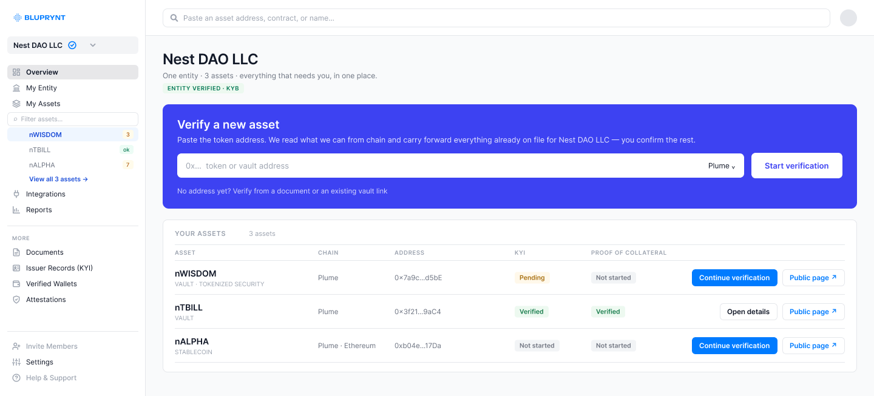Select nALPHA in sidebar asset list
This screenshot has height=396, width=874.
pos(73,165)
